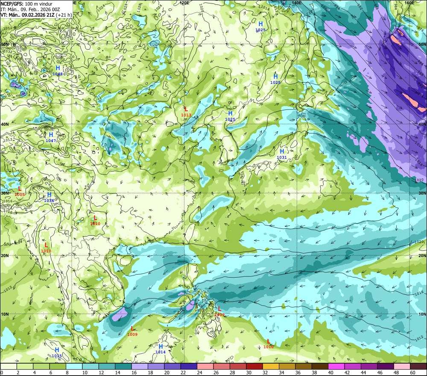The width and height of the screenshot is (427, 376).
Task: Select the high-pressure H marker labeled 1015
Action: coord(57,350)
